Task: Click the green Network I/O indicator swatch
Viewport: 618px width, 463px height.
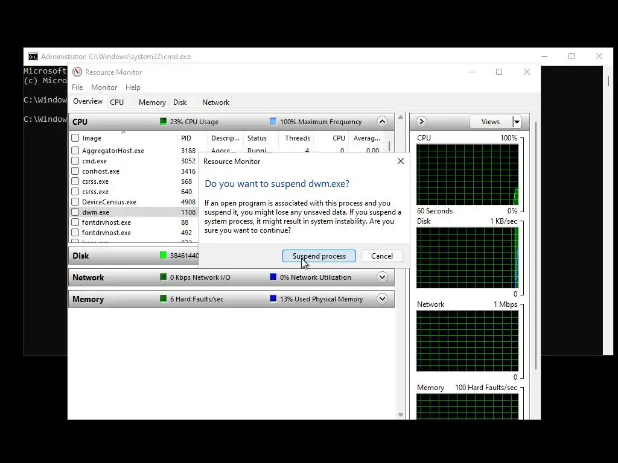Action: tap(163, 277)
